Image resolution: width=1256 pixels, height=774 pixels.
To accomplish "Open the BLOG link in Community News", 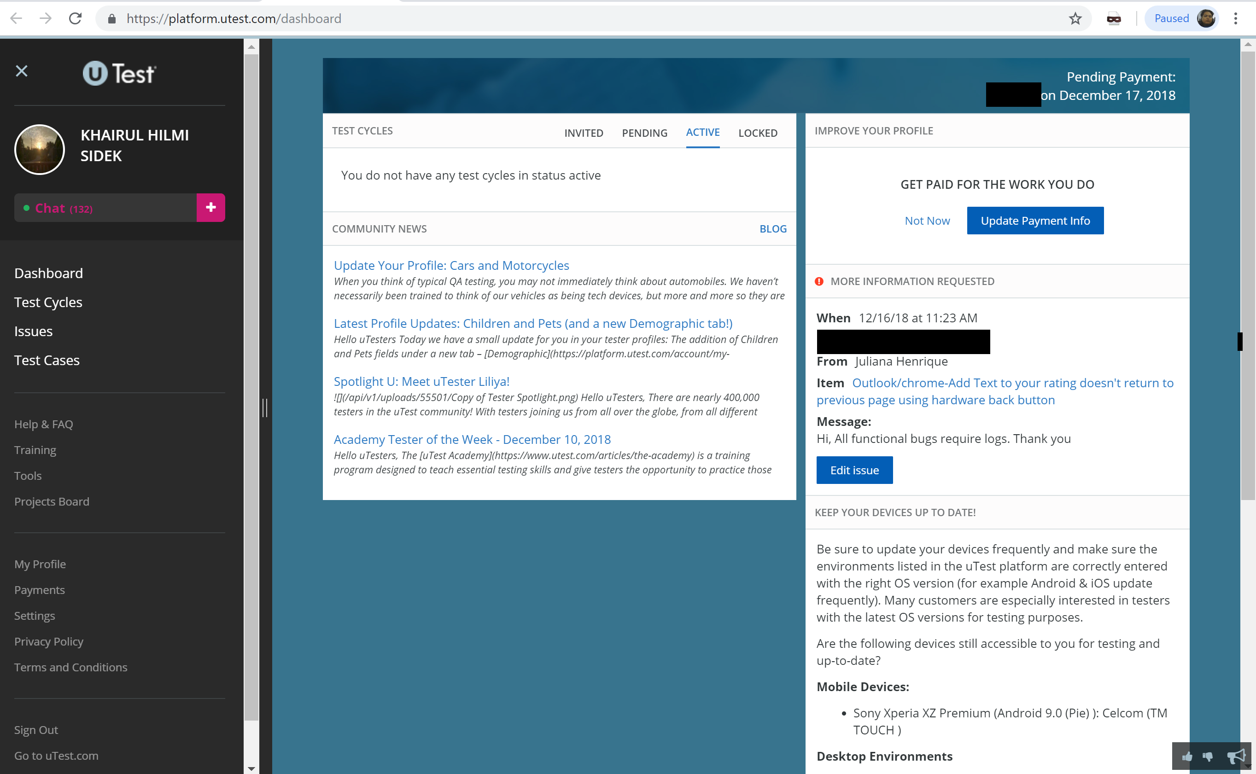I will click(773, 229).
